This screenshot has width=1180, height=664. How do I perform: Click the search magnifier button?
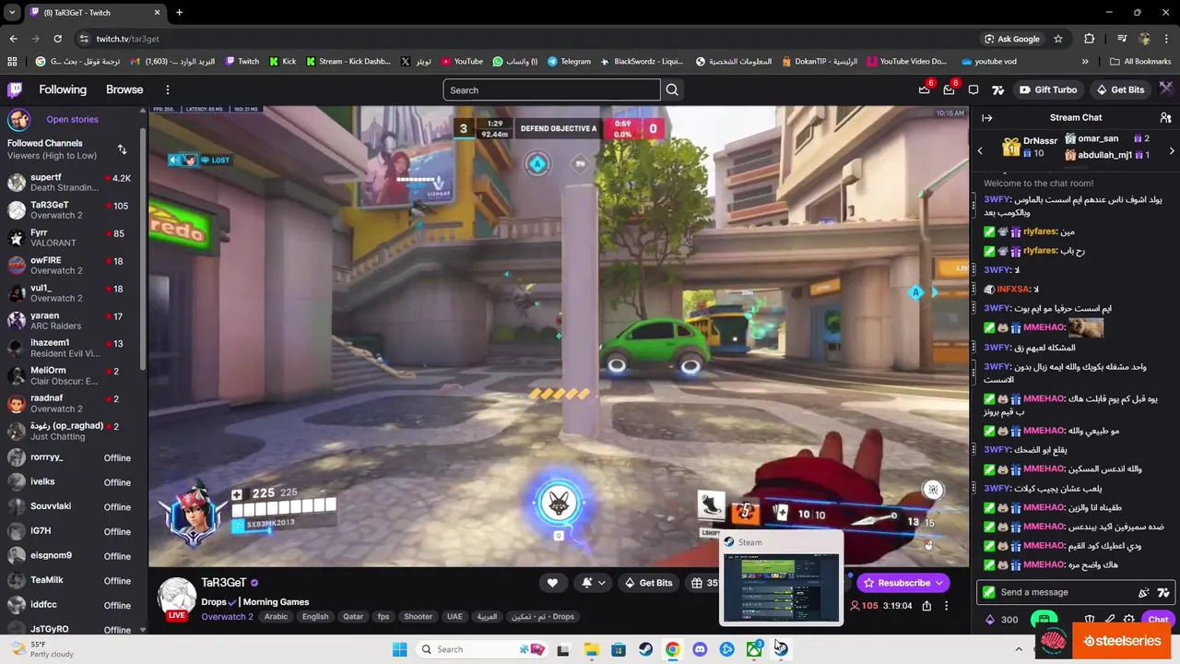pos(672,89)
